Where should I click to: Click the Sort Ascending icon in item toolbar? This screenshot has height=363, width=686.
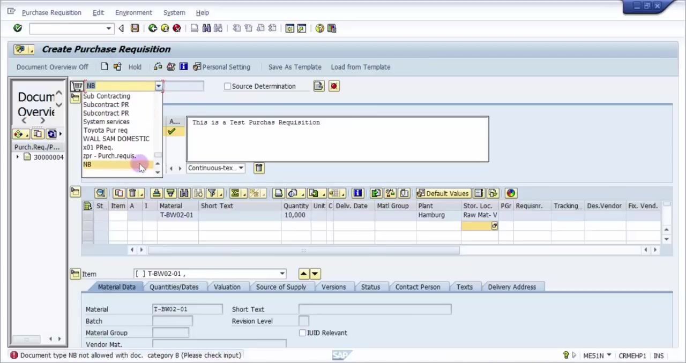point(156,193)
